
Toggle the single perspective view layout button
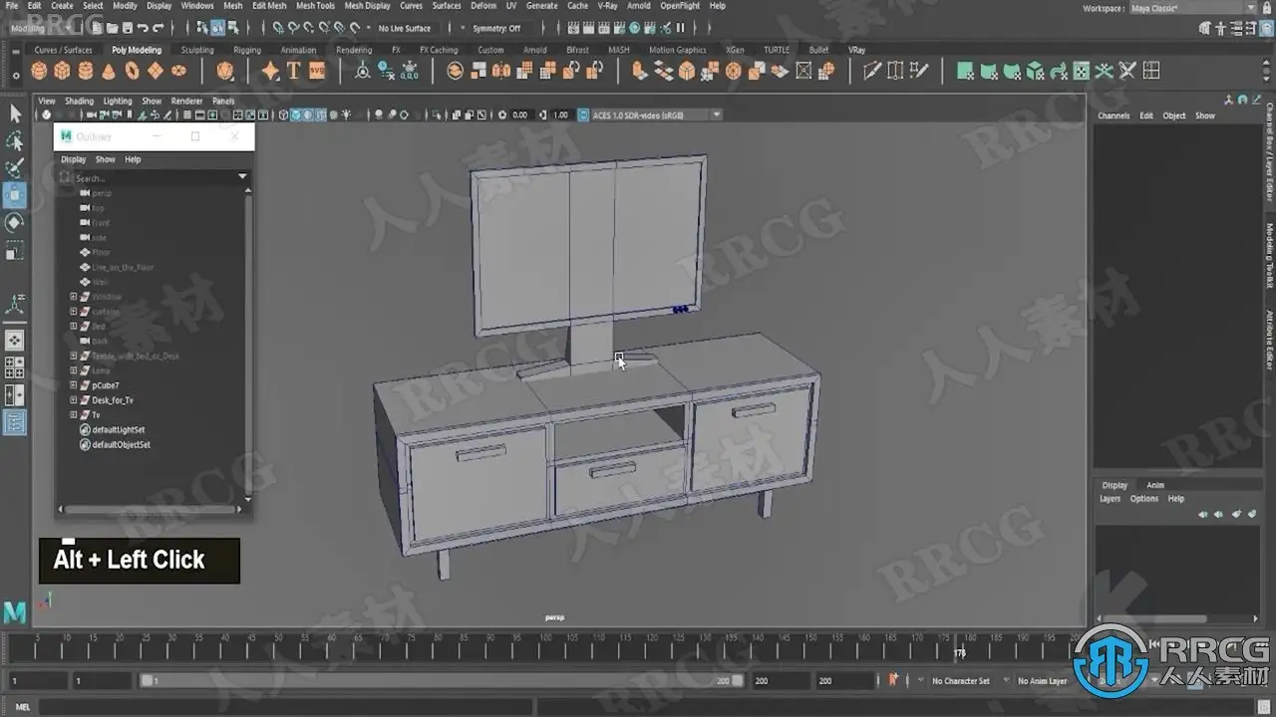pos(15,341)
